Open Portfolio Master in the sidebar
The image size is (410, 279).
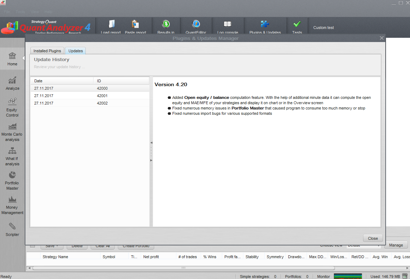click(x=12, y=181)
